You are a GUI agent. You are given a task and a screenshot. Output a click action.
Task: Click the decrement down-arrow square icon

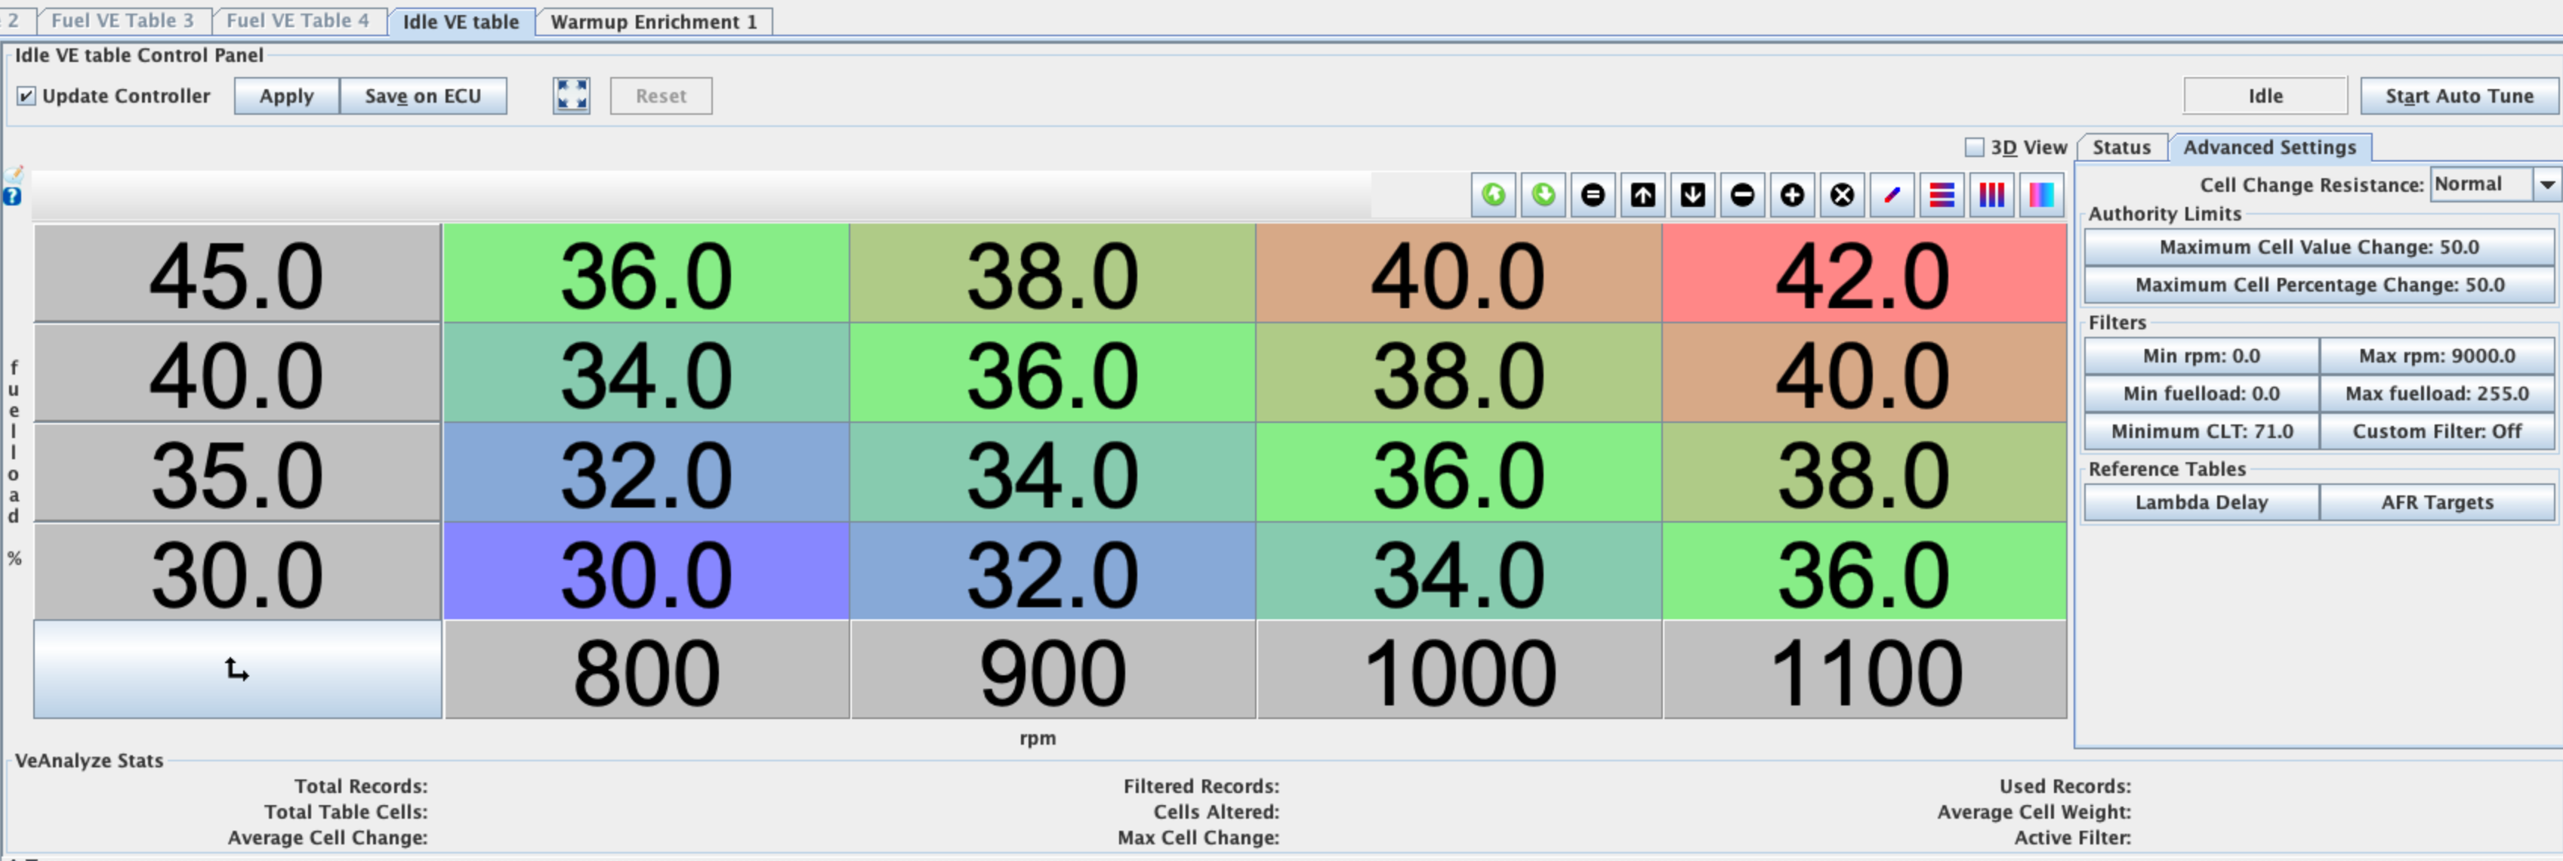coord(1692,195)
